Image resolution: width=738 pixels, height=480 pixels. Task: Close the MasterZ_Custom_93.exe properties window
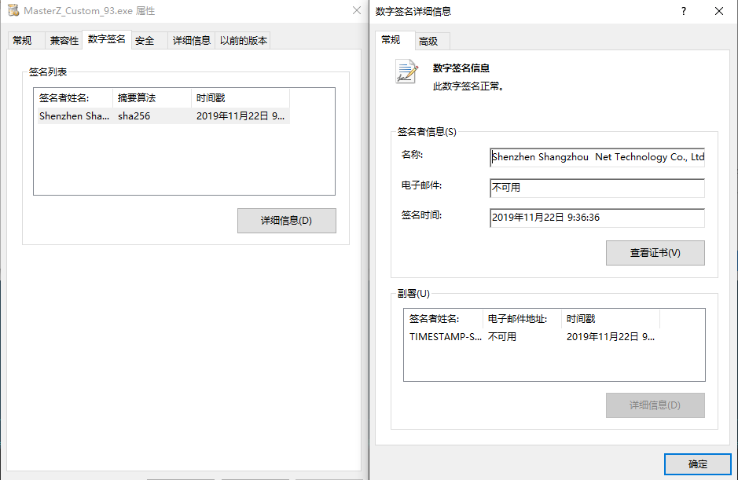[356, 11]
